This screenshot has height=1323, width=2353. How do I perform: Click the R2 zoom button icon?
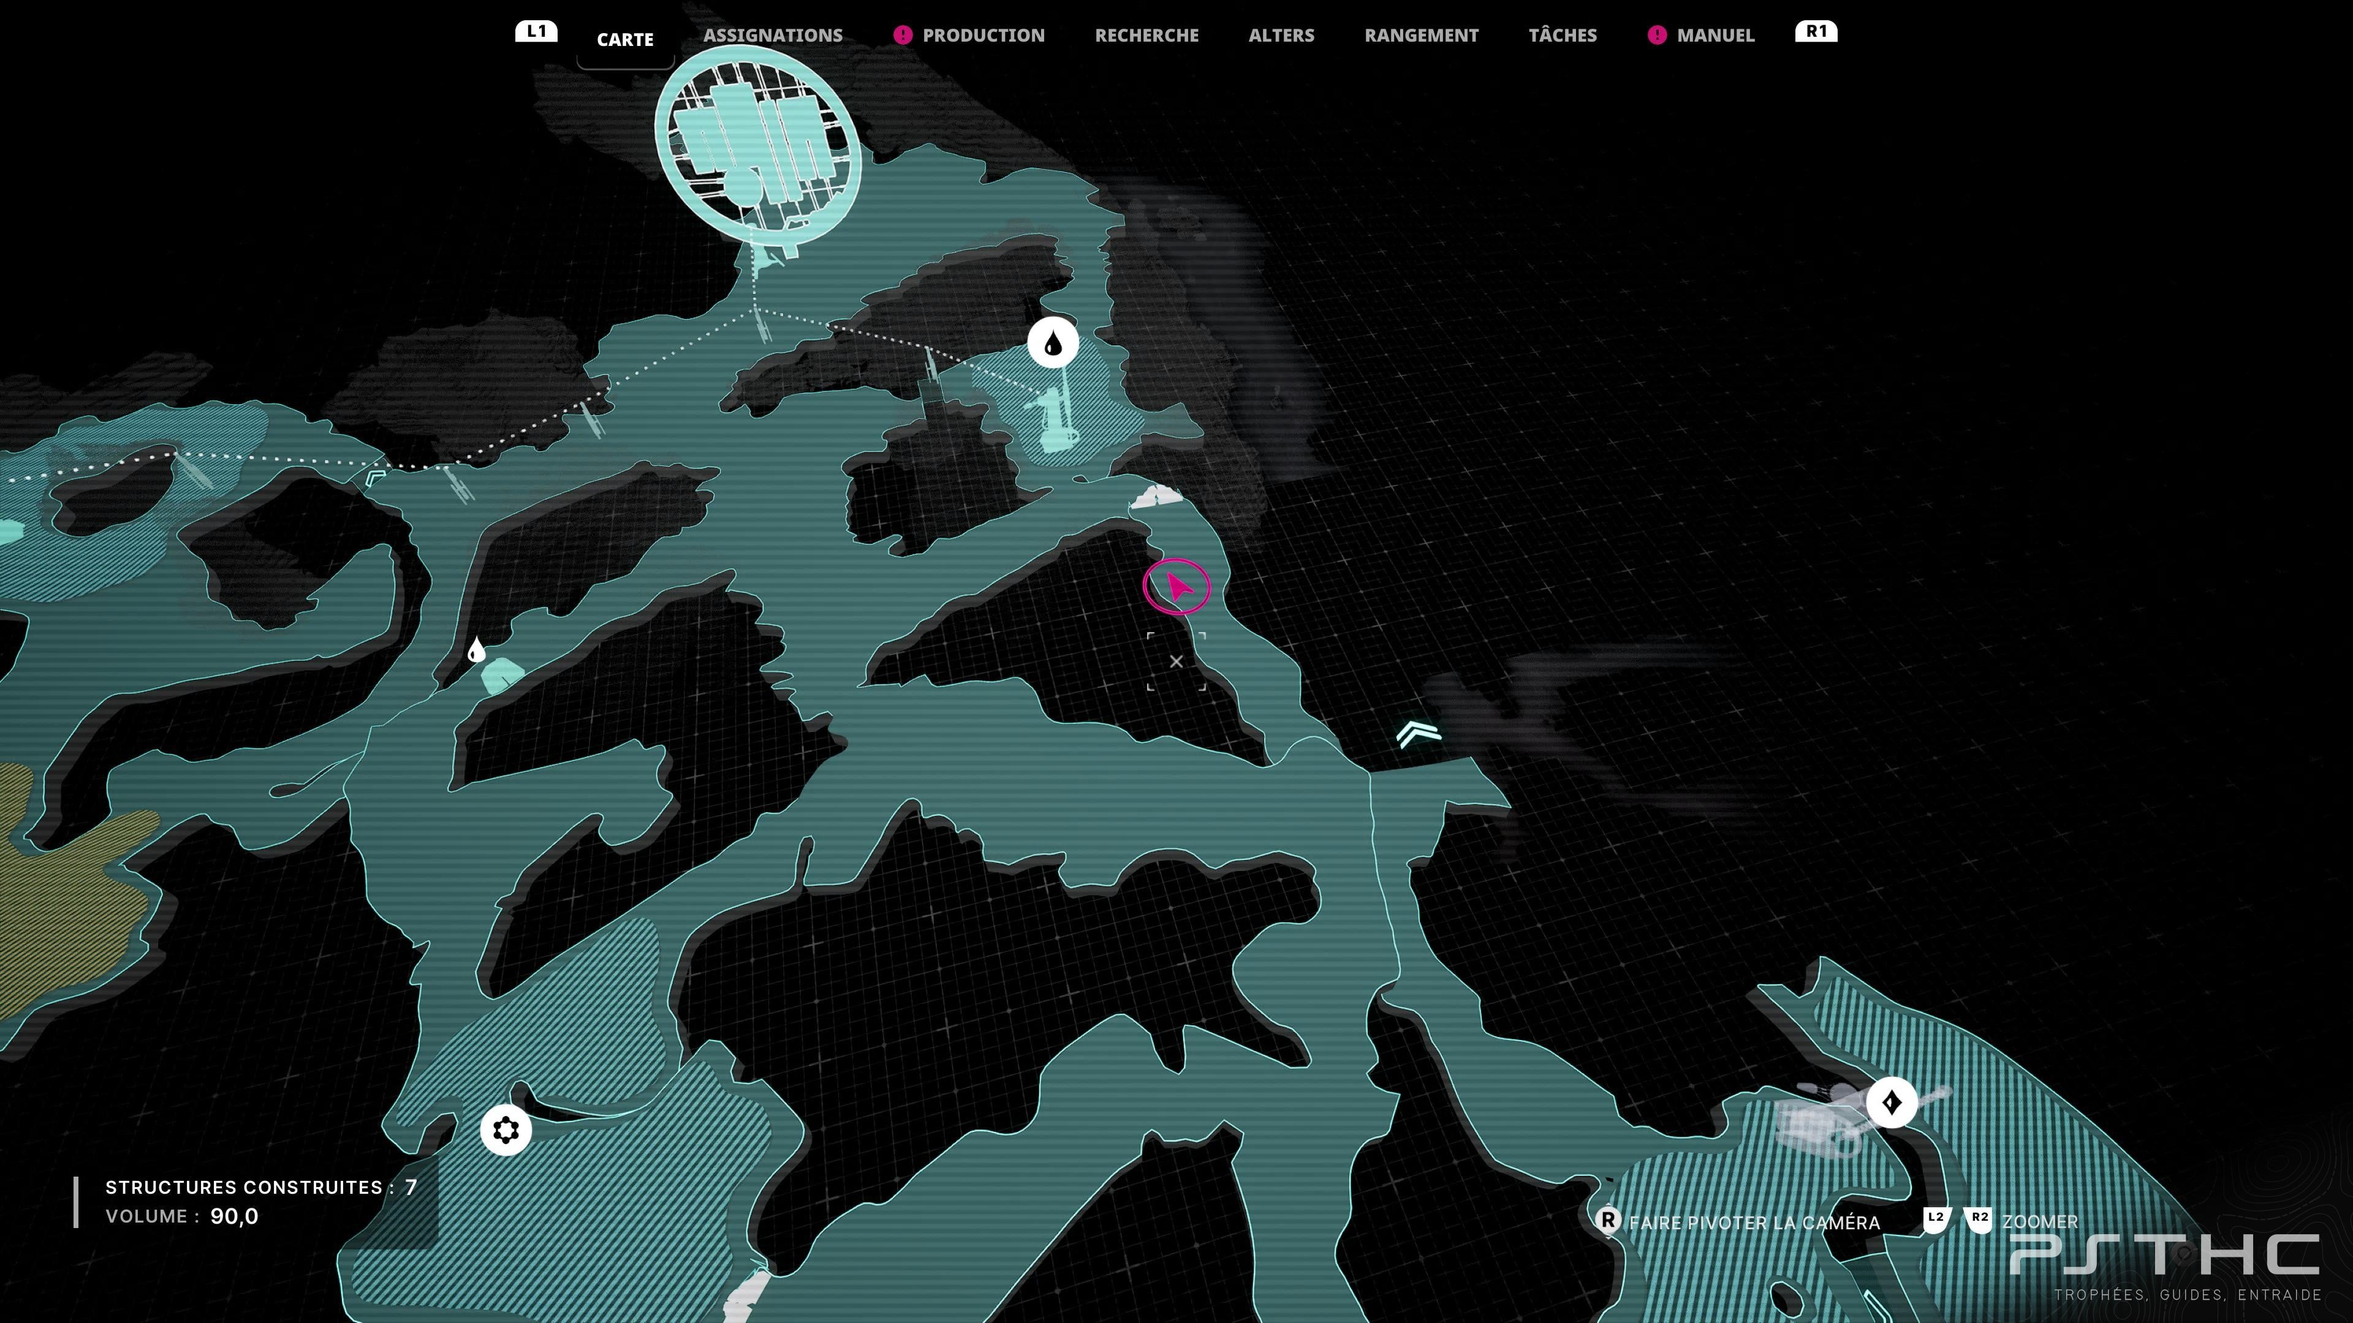1979,1220
